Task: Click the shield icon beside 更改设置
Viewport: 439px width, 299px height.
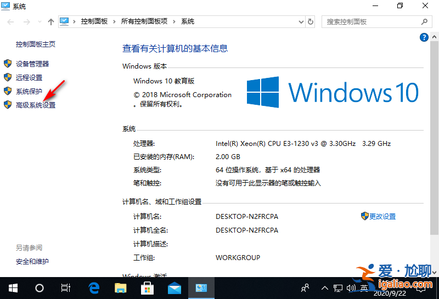Action: [364, 216]
